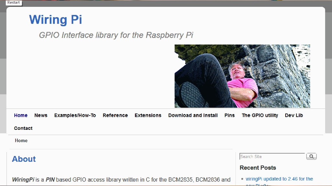This screenshot has width=332, height=186.
Task: Open the Extensions menu item
Action: [148, 115]
